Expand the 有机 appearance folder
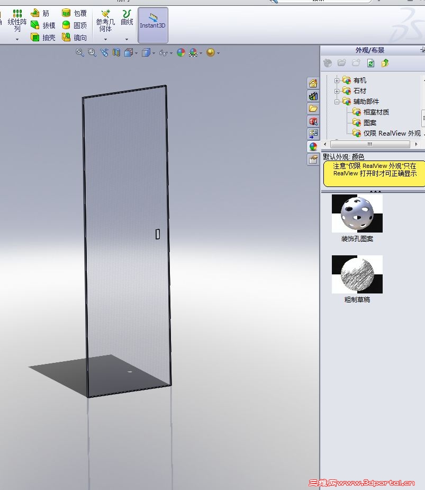The width and height of the screenshot is (425, 490). coord(337,81)
